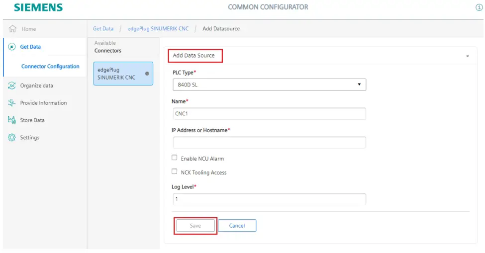Click the Add Datasource breadcrumb text

221,29
